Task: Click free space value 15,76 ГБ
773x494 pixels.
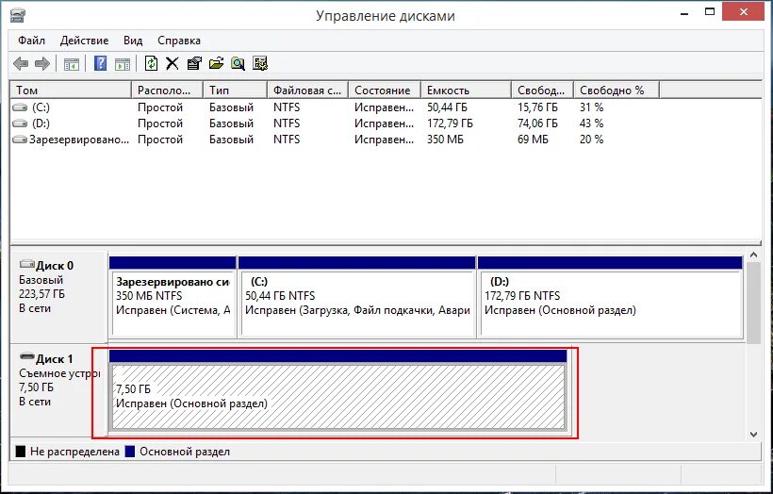Action: click(x=538, y=107)
